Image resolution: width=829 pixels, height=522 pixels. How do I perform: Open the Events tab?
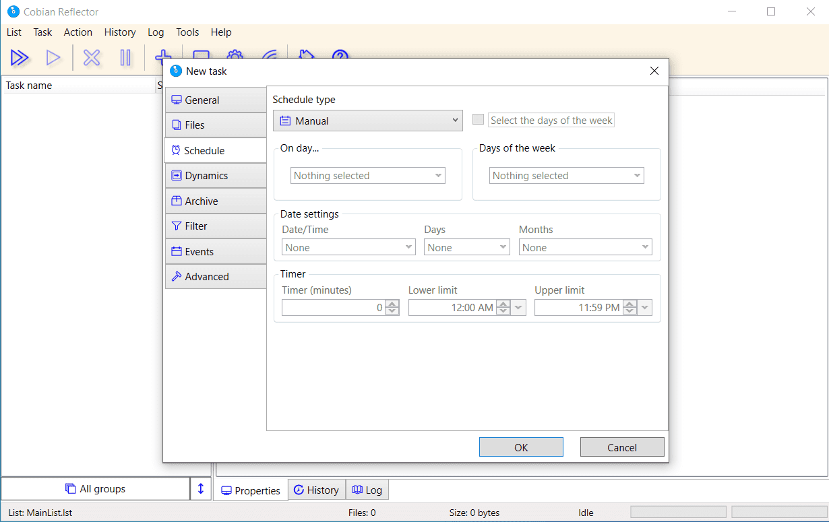coord(216,251)
